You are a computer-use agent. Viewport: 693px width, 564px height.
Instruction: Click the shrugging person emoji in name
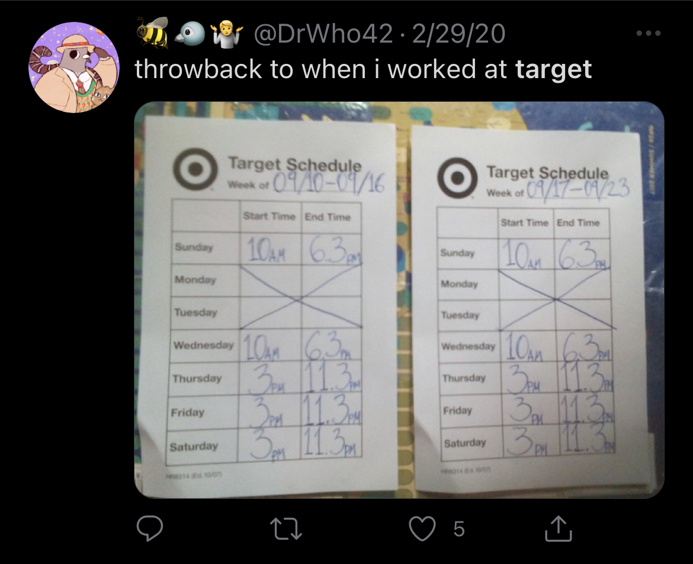(226, 34)
